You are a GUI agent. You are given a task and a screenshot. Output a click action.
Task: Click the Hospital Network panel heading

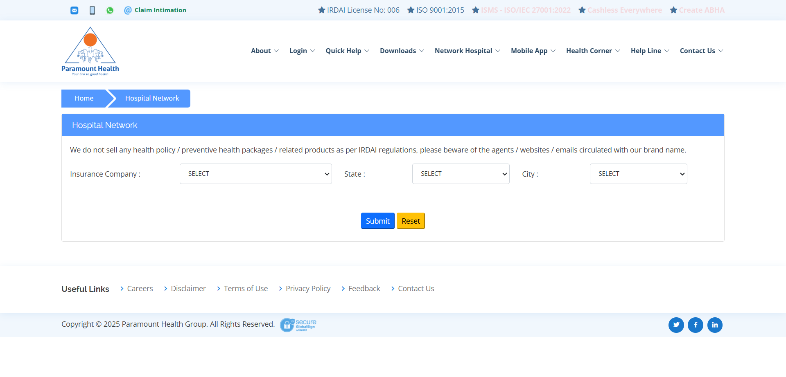tap(105, 125)
